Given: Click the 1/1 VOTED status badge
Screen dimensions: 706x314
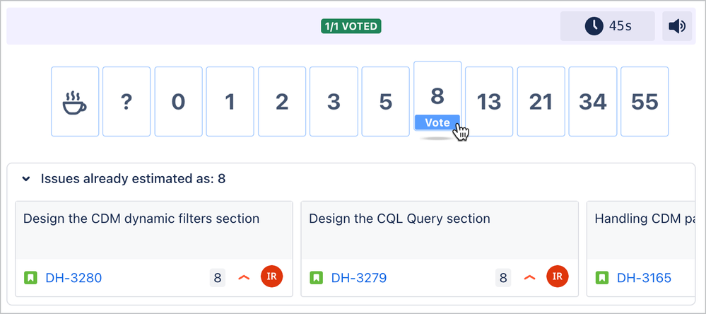Looking at the screenshot, I should coord(351,26).
